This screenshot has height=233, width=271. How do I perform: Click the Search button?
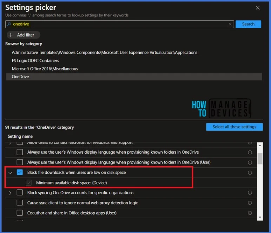[248, 24]
